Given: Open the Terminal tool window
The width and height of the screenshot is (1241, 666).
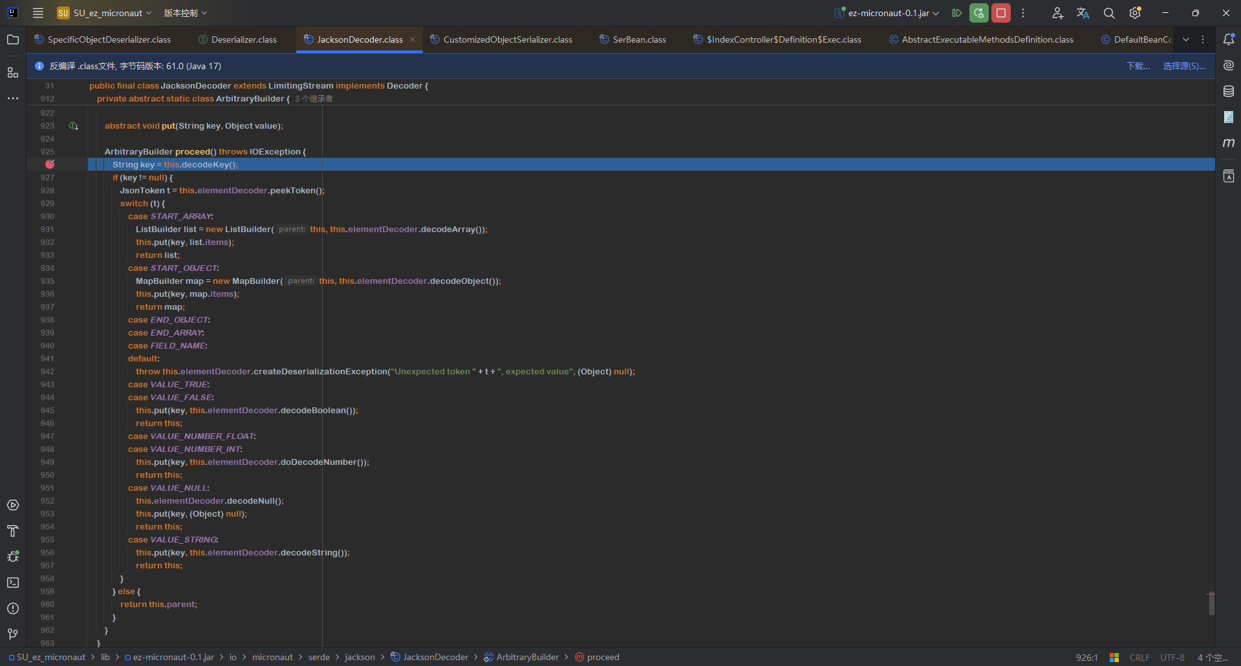Looking at the screenshot, I should click(13, 583).
